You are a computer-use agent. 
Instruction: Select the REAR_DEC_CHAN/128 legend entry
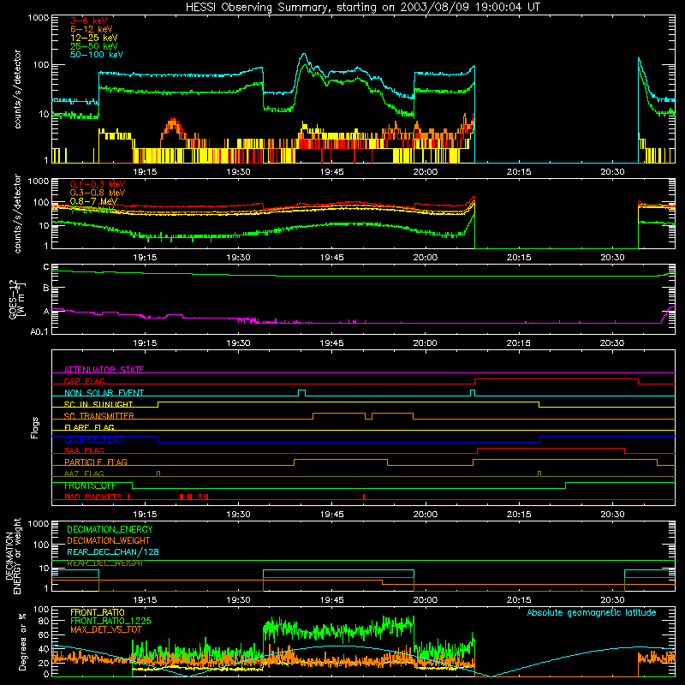pos(113,551)
